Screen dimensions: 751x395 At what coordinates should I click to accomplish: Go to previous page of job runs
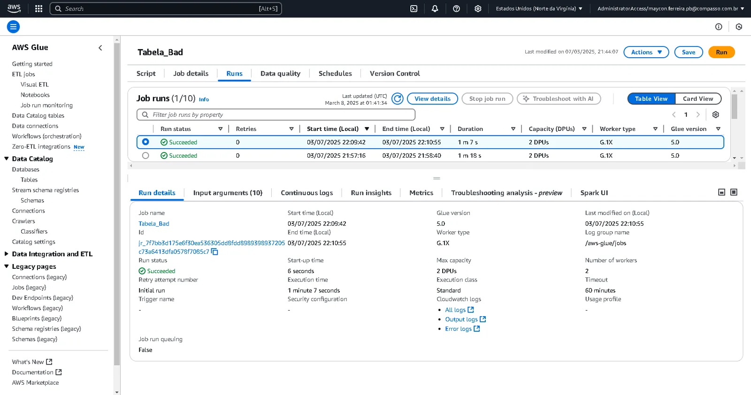[x=674, y=115]
